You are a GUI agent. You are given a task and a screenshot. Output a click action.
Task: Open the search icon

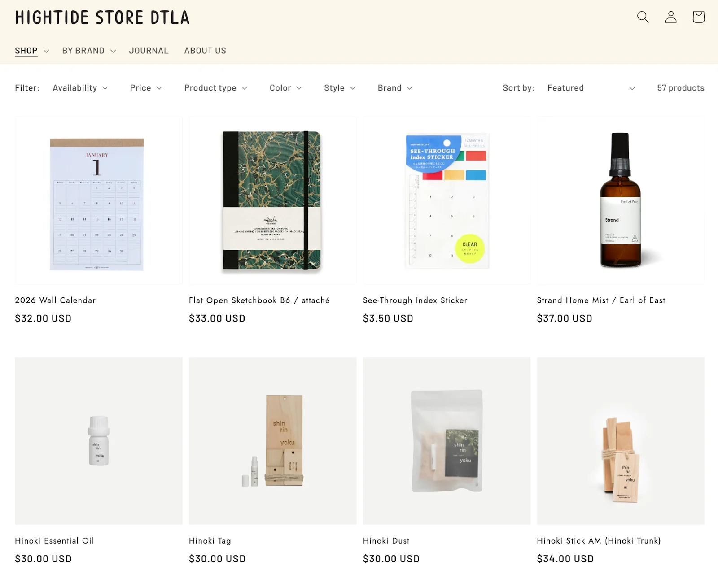click(643, 17)
